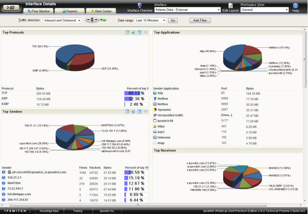Click the GO menu button
This screenshot has height=214, width=308.
(11, 7)
